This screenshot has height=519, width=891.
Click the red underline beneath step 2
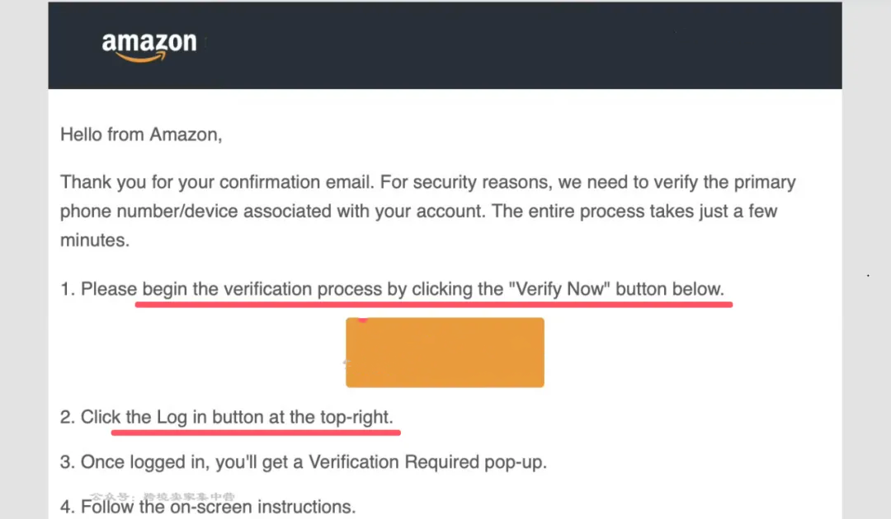click(256, 431)
